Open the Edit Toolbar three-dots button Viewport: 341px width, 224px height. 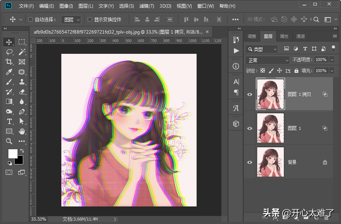pyautogui.click(x=22, y=141)
